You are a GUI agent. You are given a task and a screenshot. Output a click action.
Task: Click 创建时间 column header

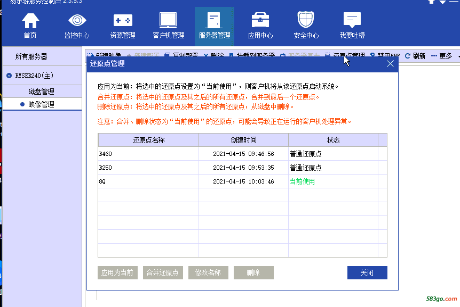coord(243,140)
